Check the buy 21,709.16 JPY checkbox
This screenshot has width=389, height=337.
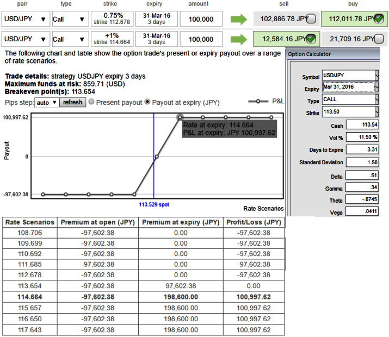pos(379,39)
